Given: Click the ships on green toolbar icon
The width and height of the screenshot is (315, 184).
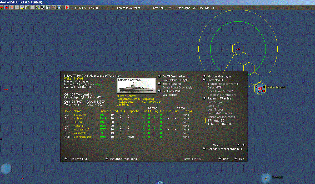Looking at the screenshot, I should point(33,8).
